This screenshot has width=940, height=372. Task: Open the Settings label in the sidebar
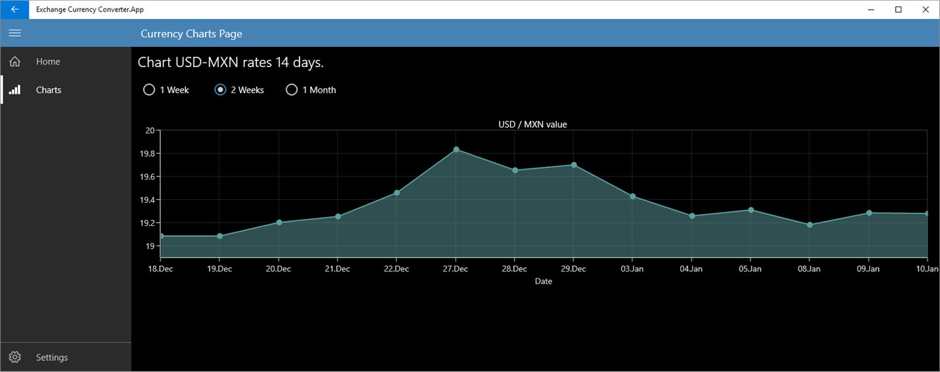coord(52,357)
